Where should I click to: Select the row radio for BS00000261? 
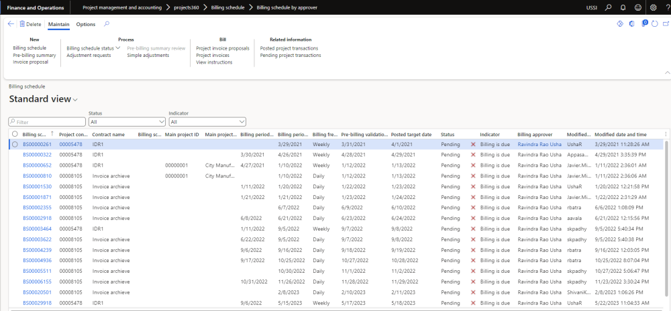15,144
